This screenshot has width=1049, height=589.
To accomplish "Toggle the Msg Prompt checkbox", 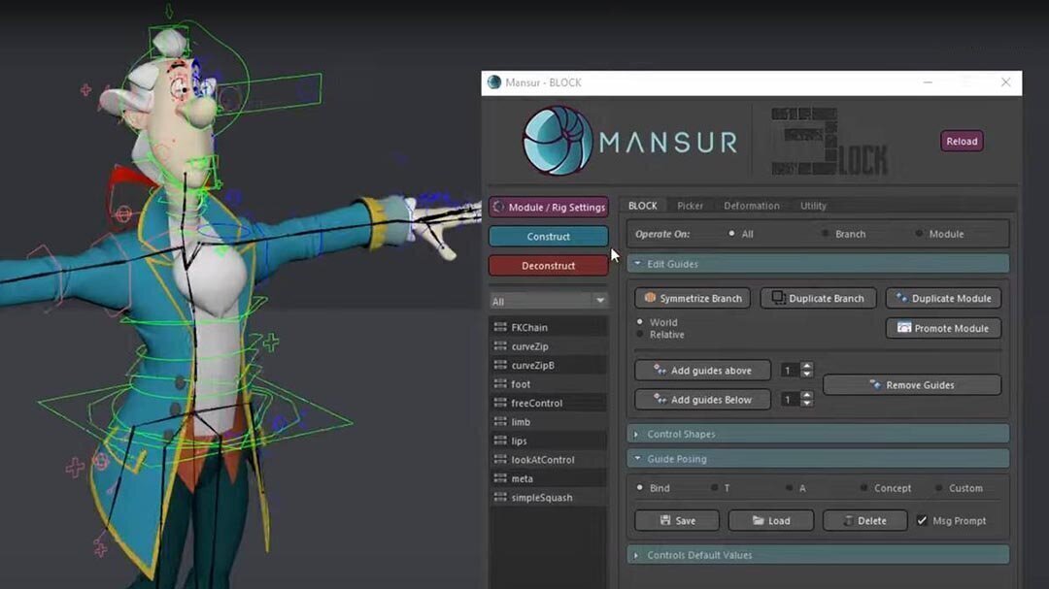I will [x=922, y=521].
